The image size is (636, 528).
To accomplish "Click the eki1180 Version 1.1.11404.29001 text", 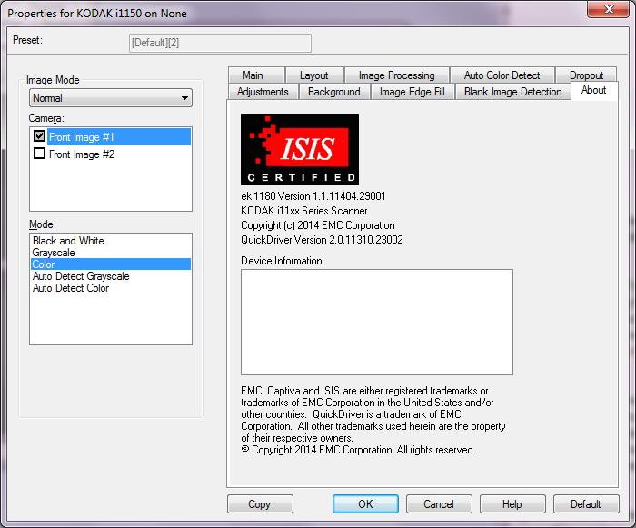I will pos(313,196).
